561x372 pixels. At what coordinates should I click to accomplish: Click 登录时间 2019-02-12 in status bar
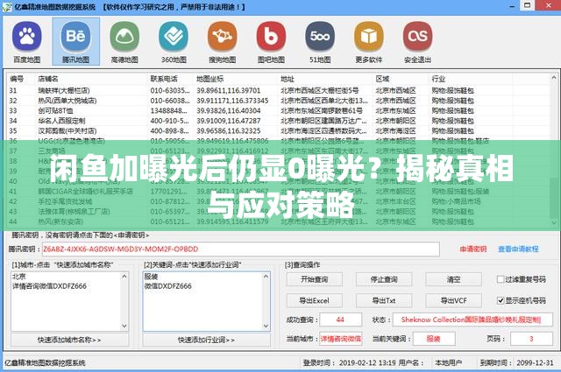point(351,362)
